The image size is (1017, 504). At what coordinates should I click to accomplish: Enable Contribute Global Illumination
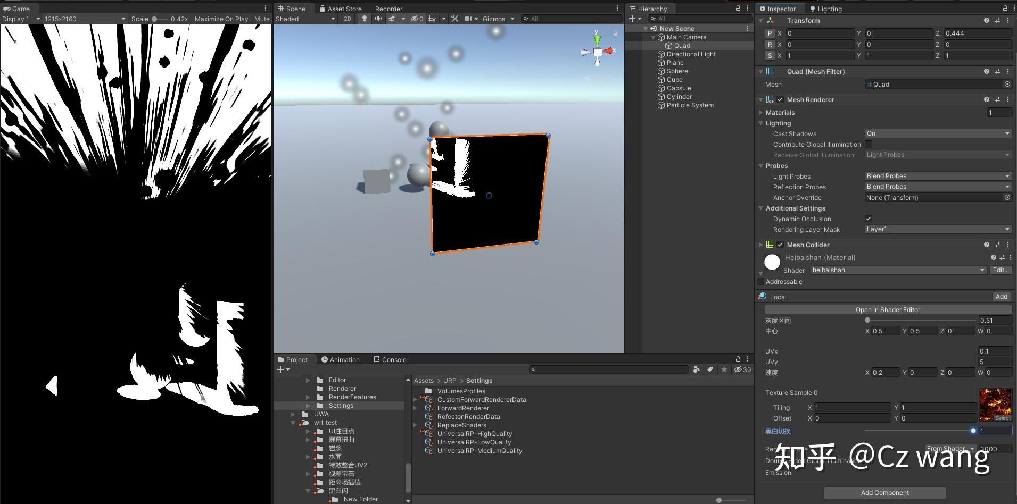tap(868, 144)
